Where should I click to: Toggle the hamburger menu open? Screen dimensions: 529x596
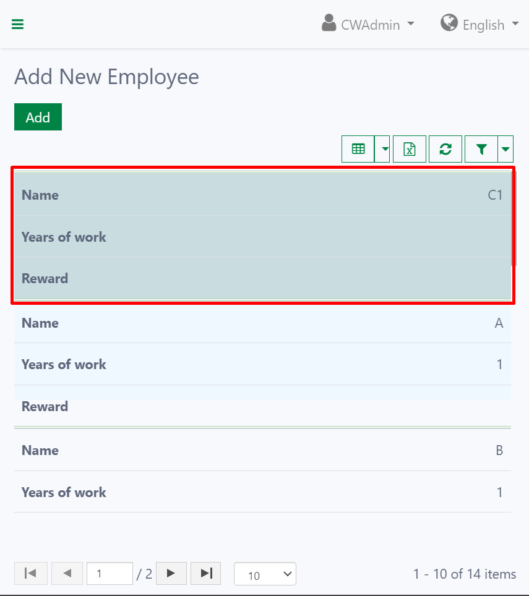point(17,24)
